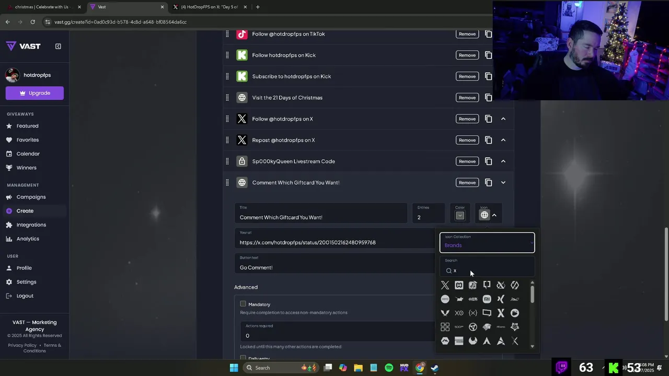The image size is (669, 376).
Task: Choose the Xiaomi MI brand icon
Action: coord(487,299)
